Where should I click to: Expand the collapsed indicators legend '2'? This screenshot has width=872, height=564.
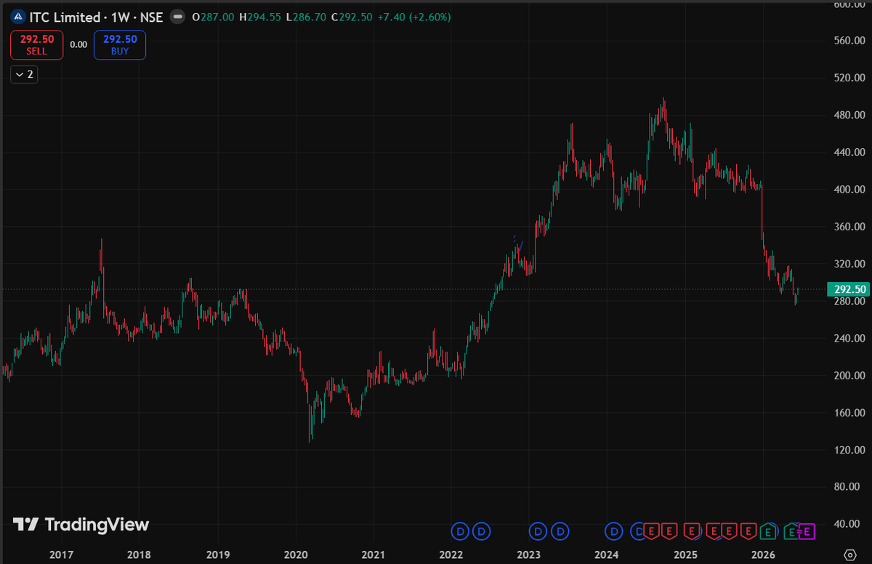(24, 73)
